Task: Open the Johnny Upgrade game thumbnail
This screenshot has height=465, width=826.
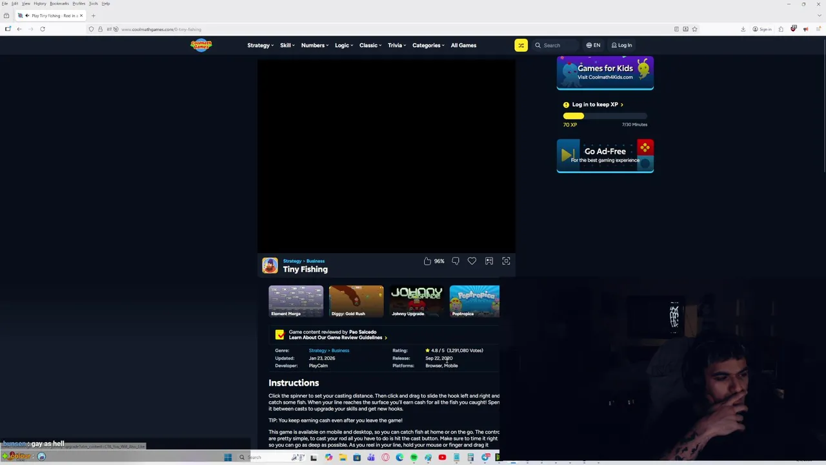Action: point(416,301)
